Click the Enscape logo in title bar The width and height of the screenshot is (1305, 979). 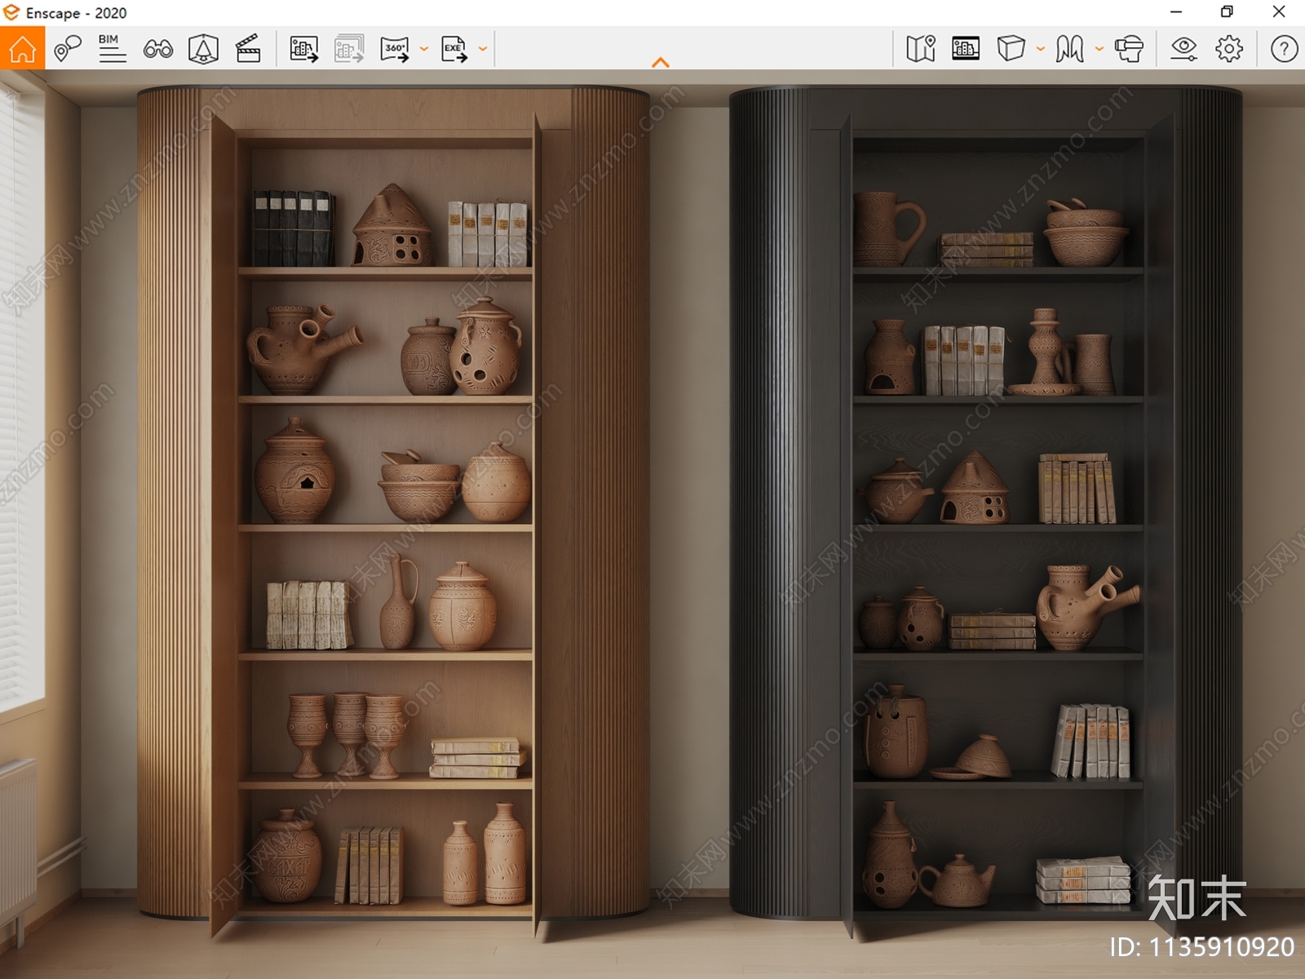11,12
